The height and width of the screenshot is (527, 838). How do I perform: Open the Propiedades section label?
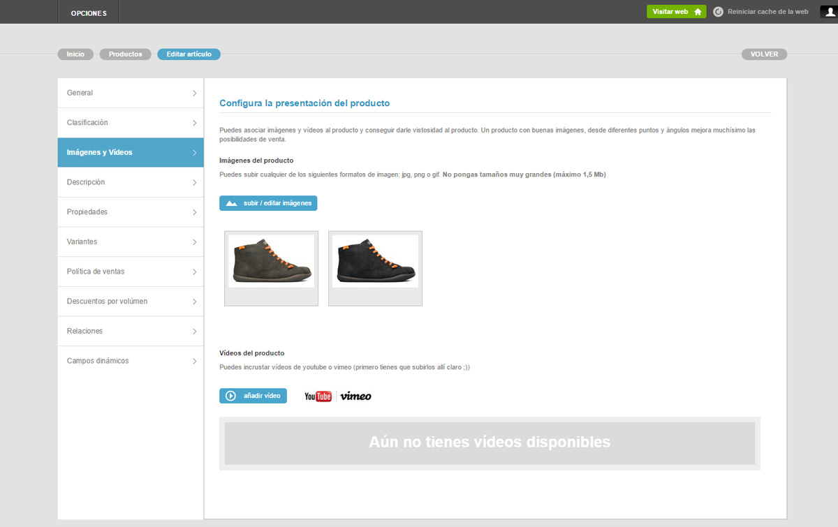pyautogui.click(x=87, y=212)
